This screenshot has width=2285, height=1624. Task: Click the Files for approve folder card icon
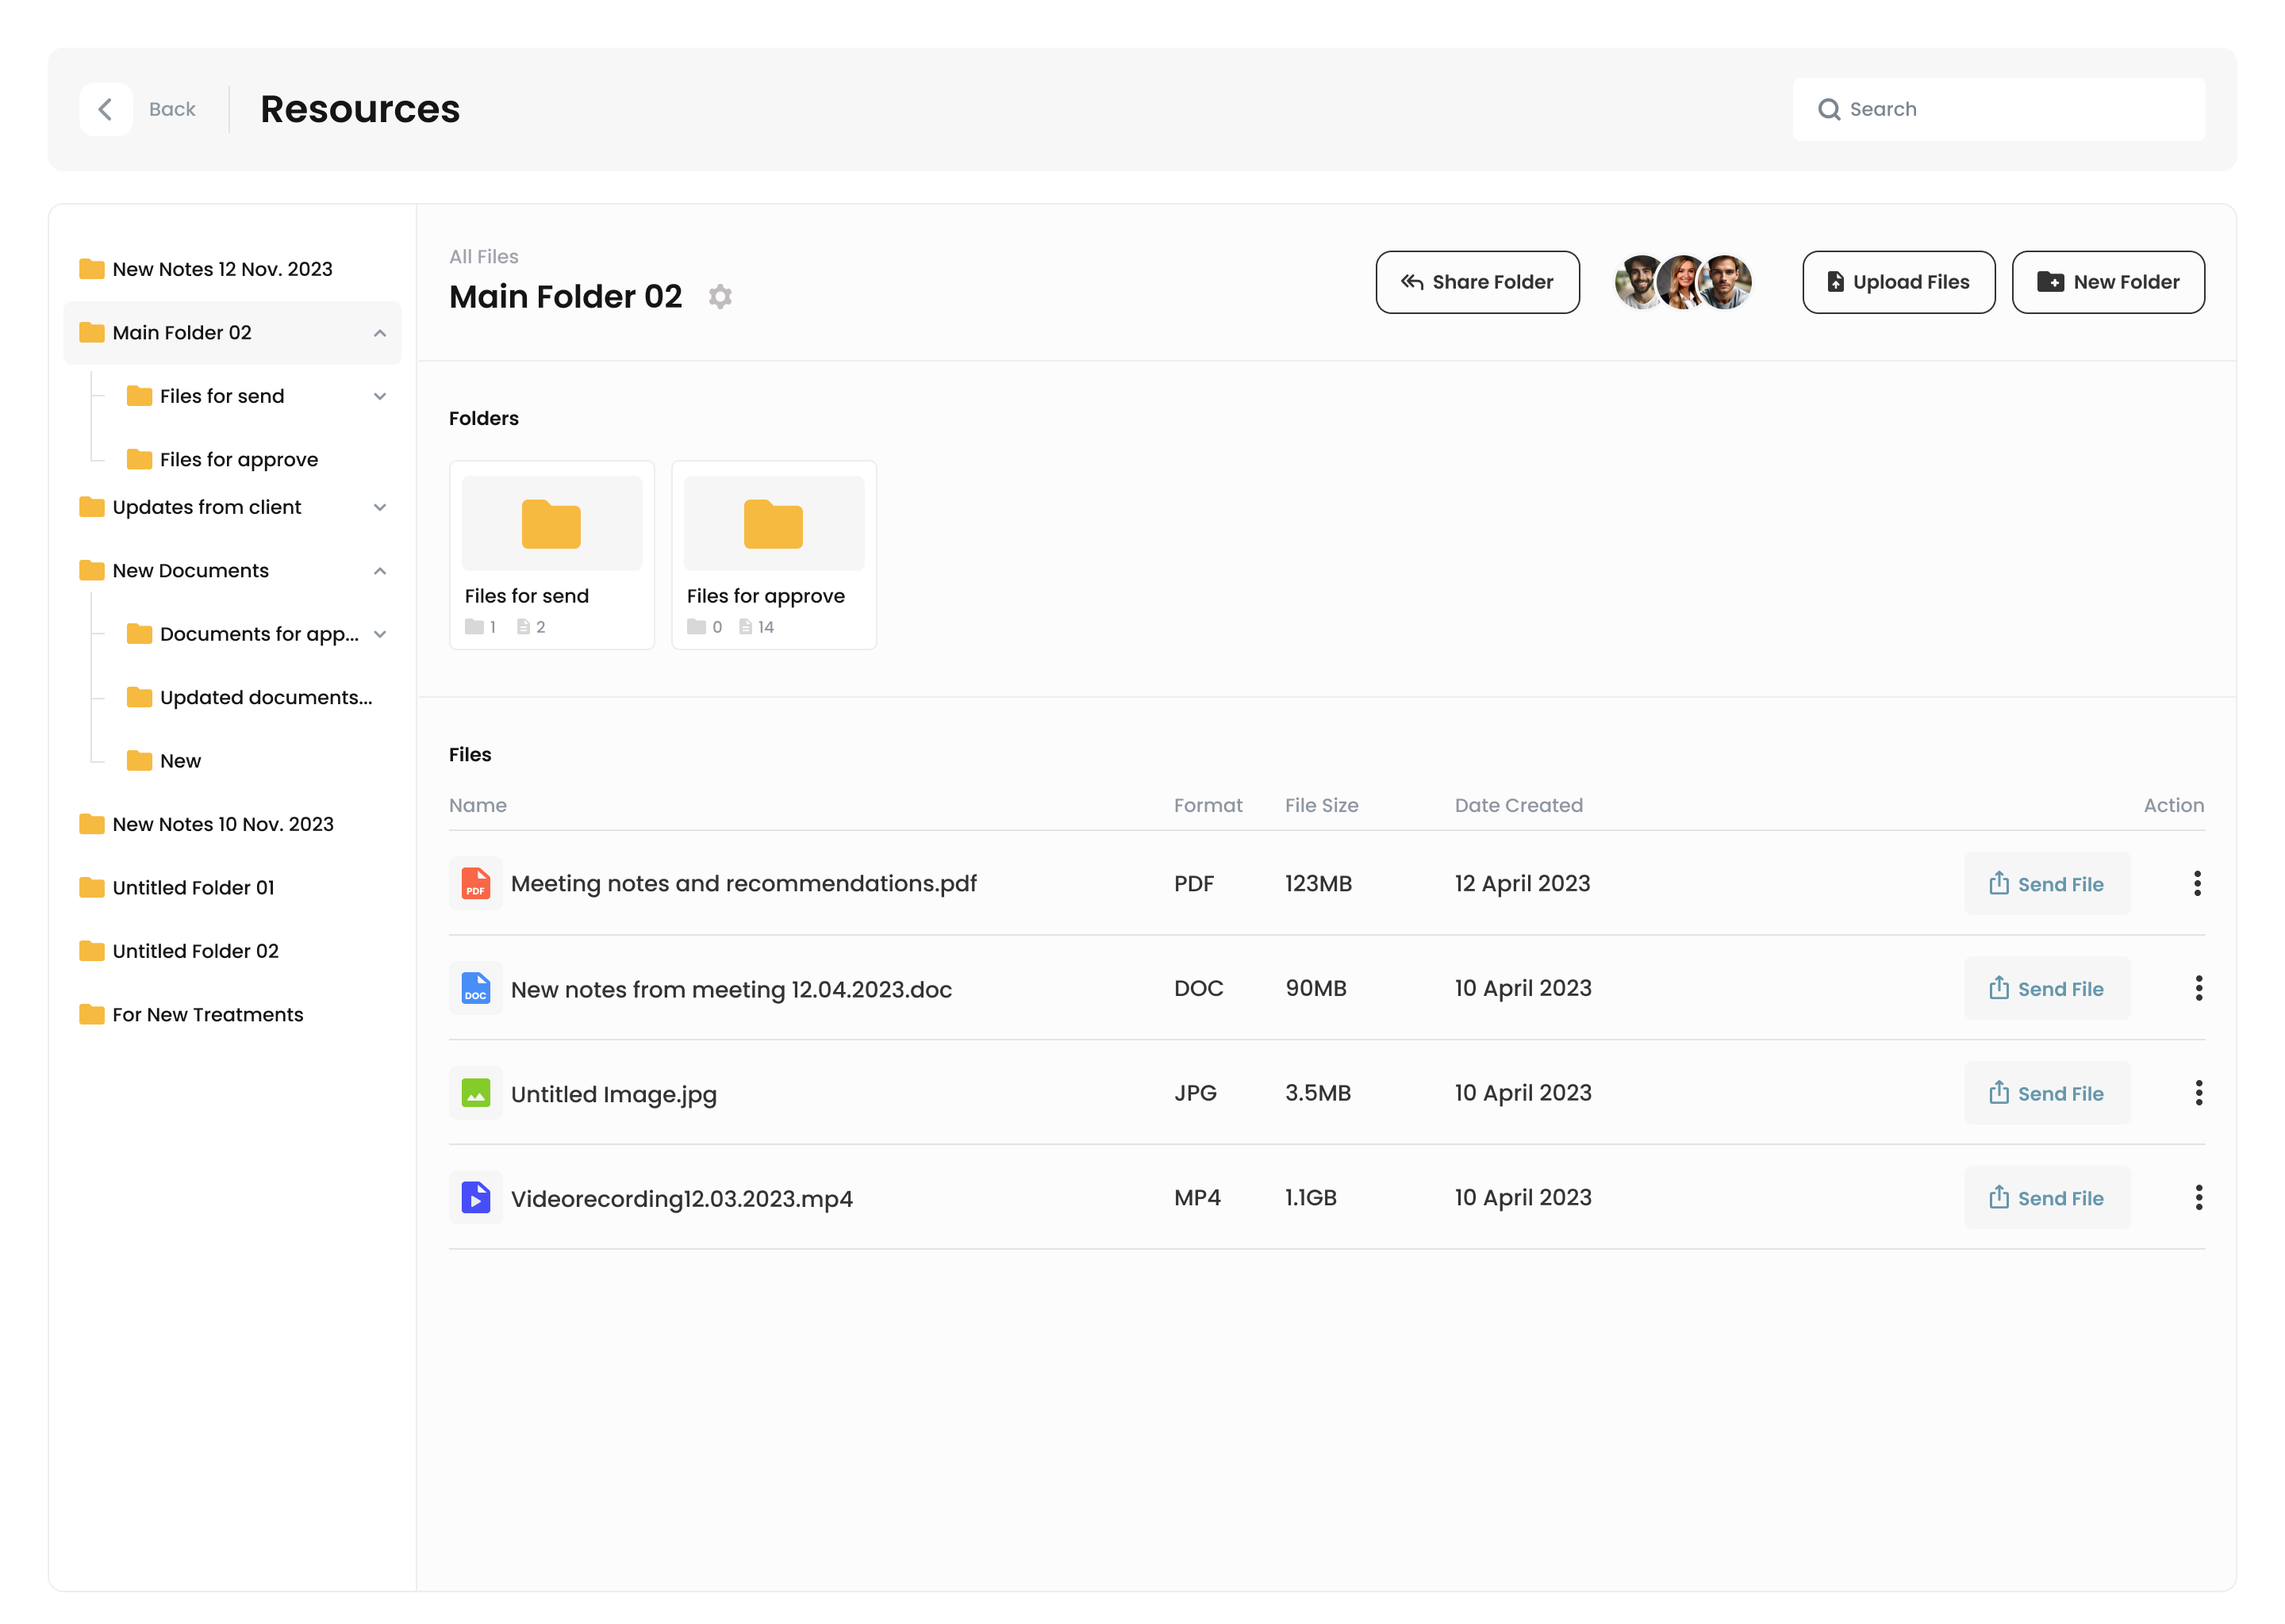tap(774, 524)
